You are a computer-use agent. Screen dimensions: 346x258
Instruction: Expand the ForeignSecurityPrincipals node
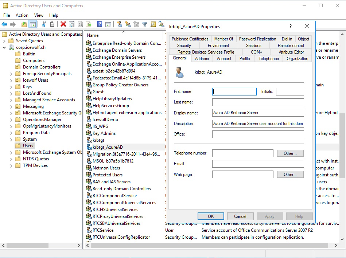coord(11,74)
